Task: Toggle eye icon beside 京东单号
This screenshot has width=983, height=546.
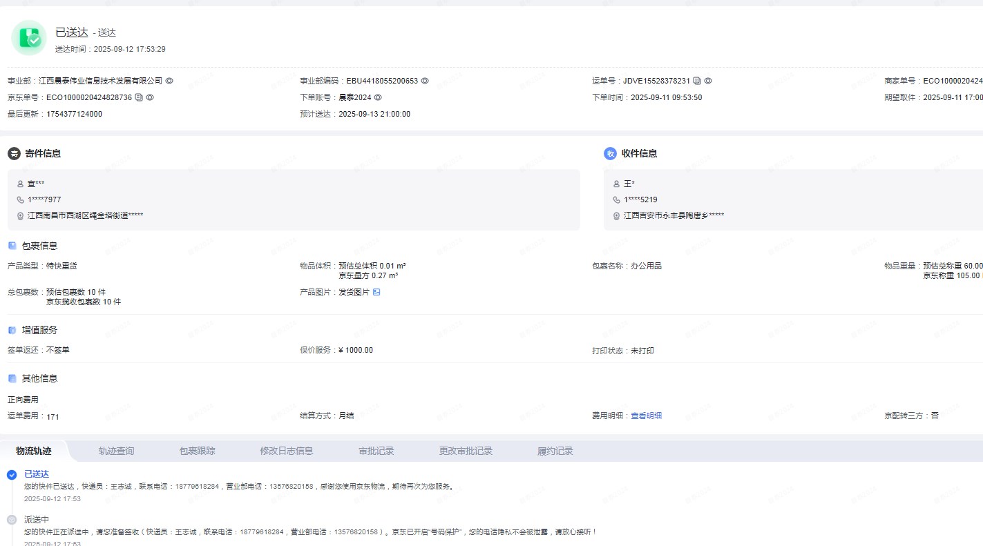Action: pos(150,97)
